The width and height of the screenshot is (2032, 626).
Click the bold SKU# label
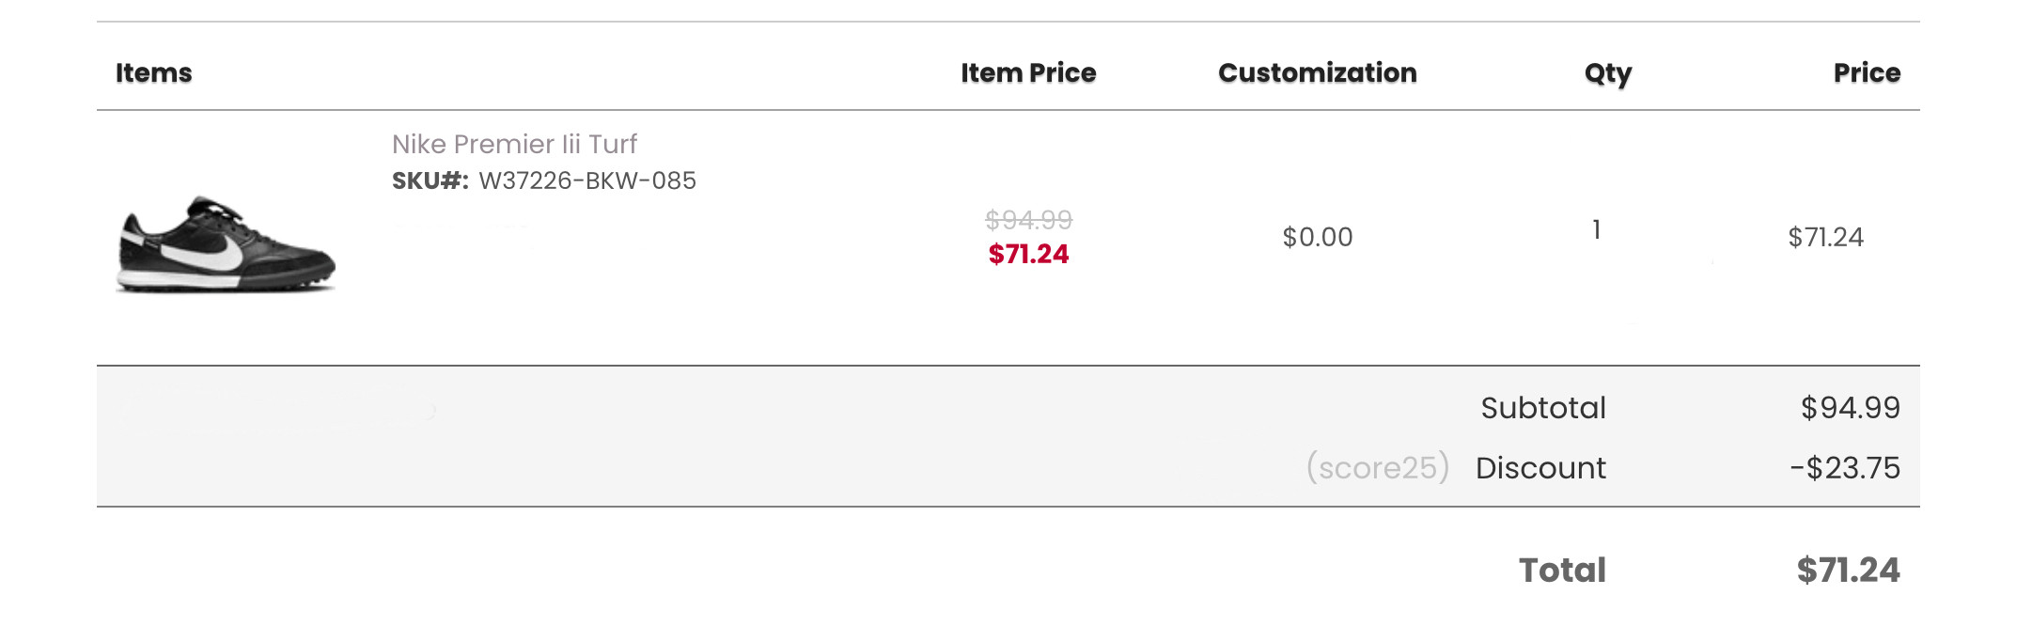(430, 180)
